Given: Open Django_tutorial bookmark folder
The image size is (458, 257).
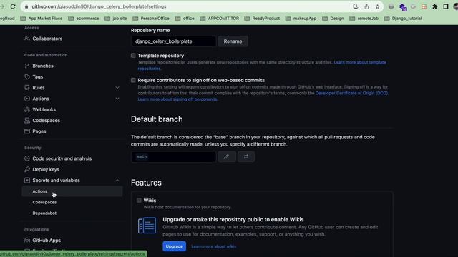Looking at the screenshot, I should point(403,18).
